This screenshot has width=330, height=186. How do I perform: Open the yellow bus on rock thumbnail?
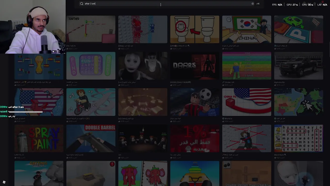pyautogui.click(x=91, y=173)
